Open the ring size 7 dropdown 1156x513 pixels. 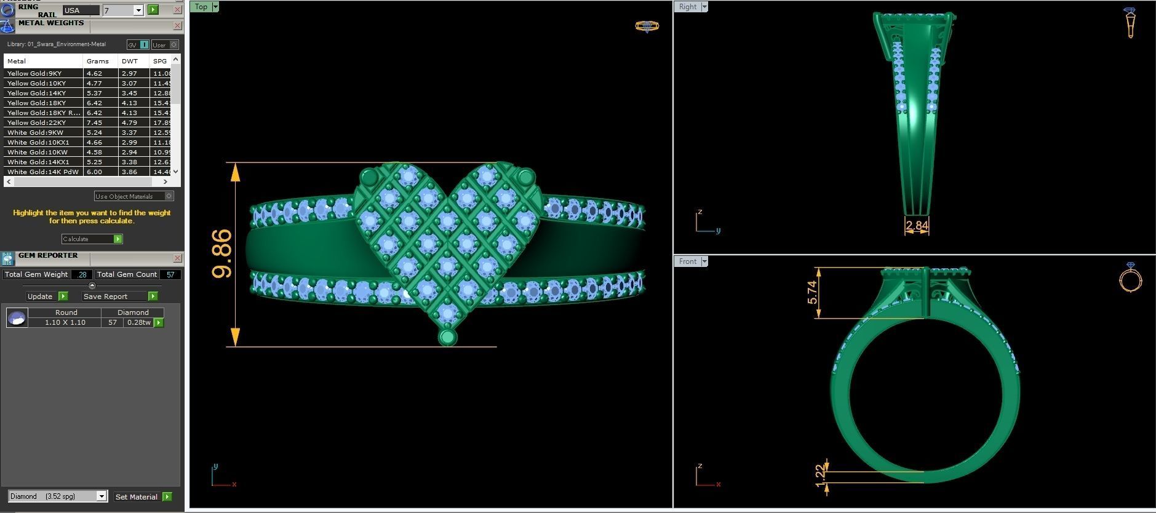pyautogui.click(x=138, y=10)
